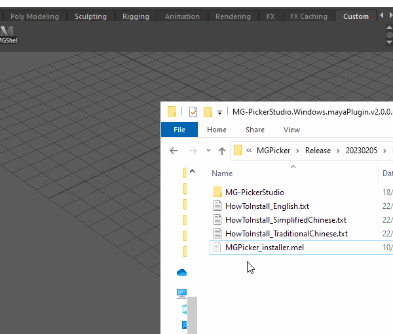This screenshot has width=393, height=334.
Task: Expand the hidden path chevrons before MGPicker
Action: [250, 151]
